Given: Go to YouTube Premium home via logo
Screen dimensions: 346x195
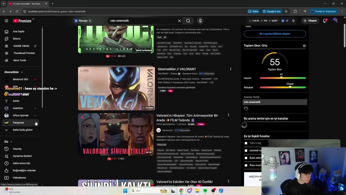Looking at the screenshot, I should [22, 21].
